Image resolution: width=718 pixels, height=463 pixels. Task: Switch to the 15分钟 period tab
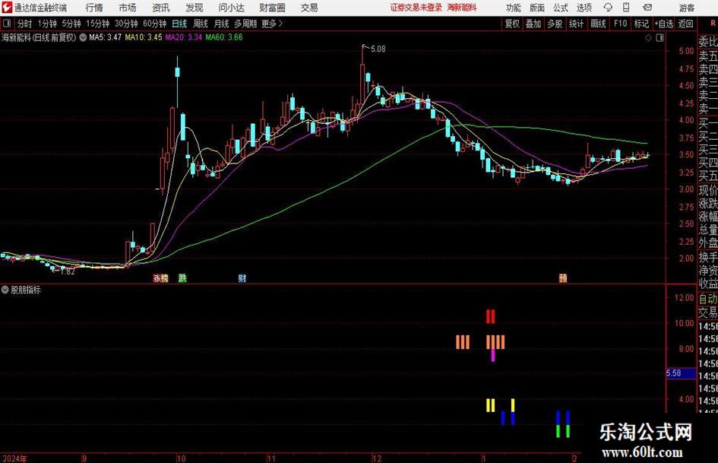(x=98, y=24)
